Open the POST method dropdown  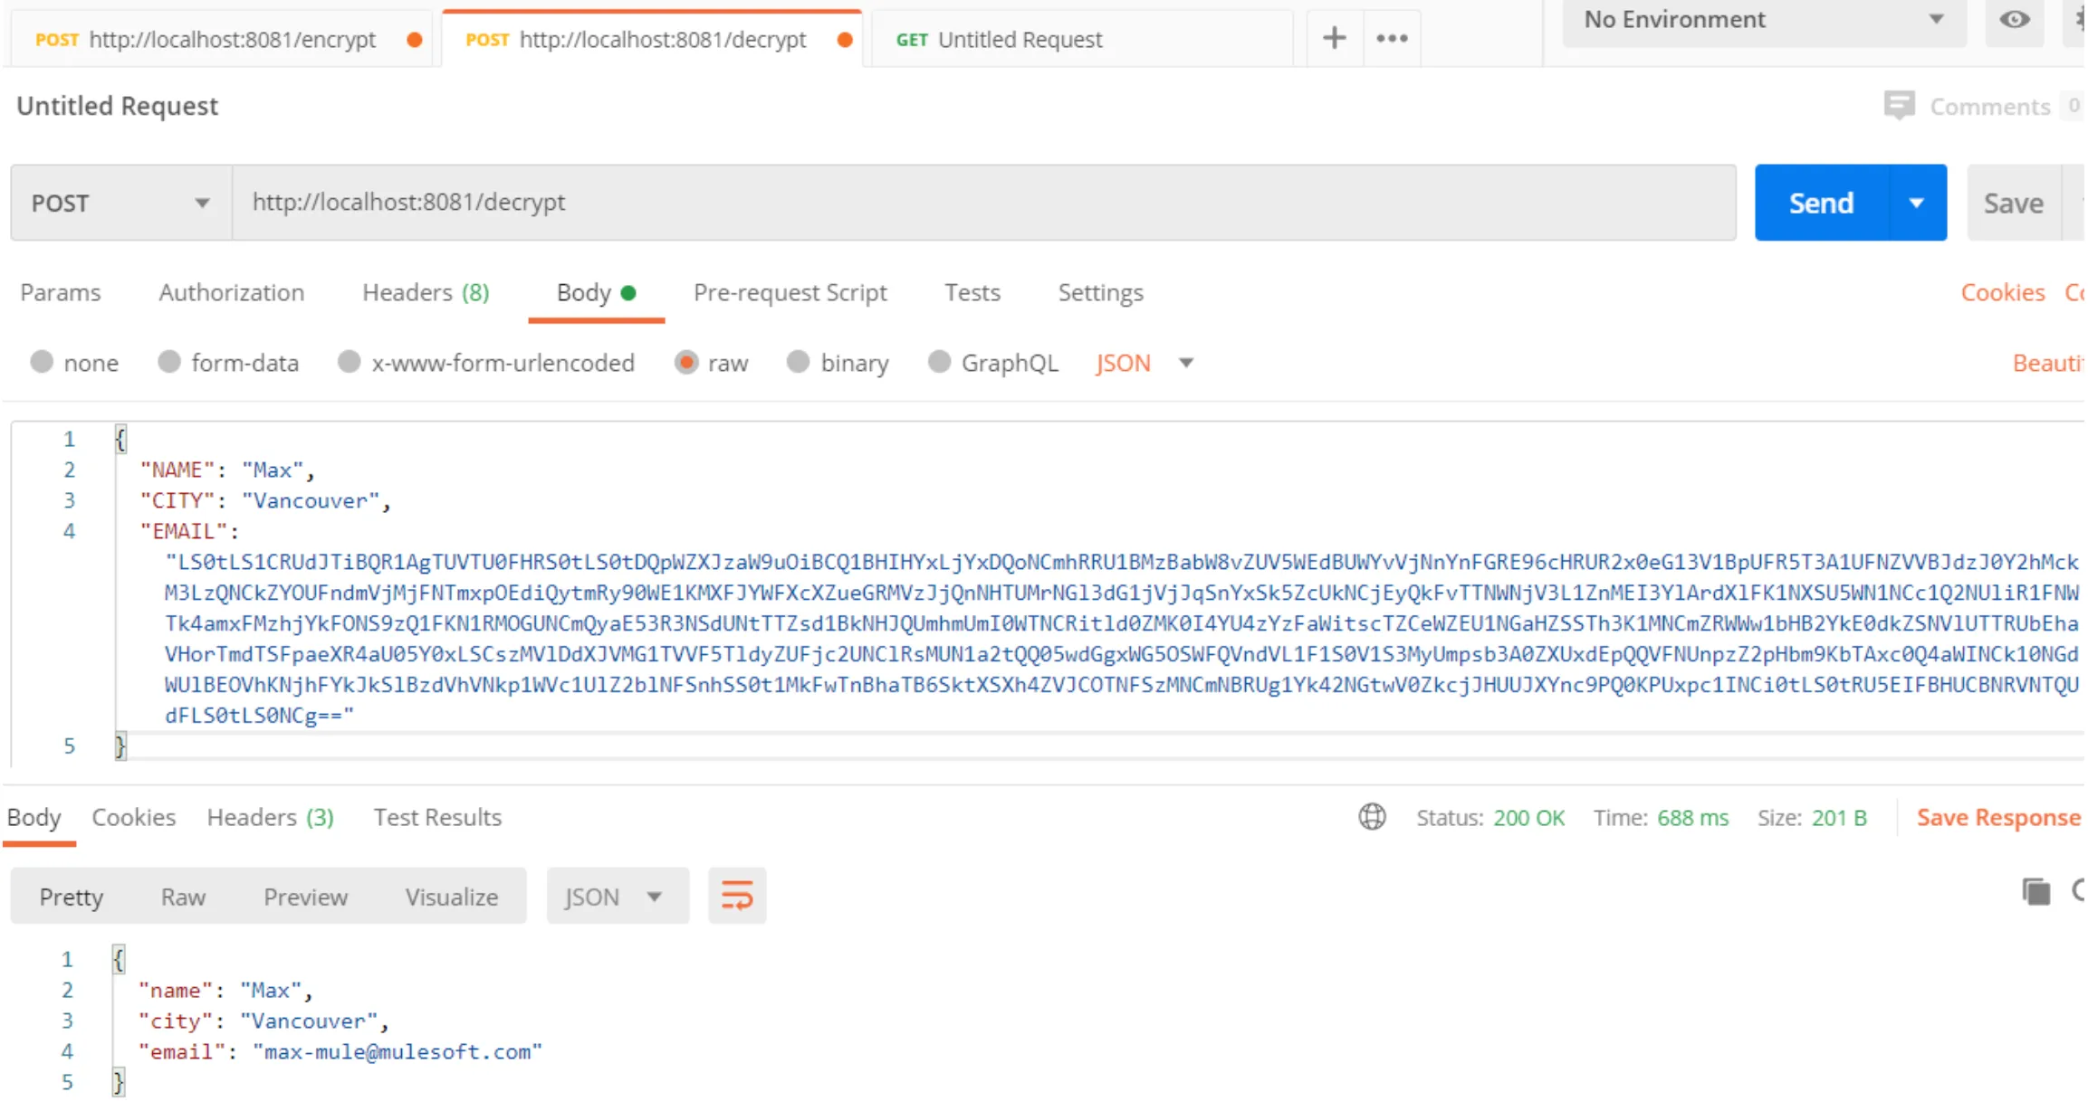[121, 203]
